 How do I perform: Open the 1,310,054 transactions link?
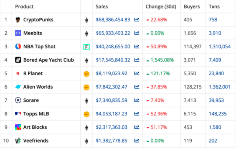(220, 47)
